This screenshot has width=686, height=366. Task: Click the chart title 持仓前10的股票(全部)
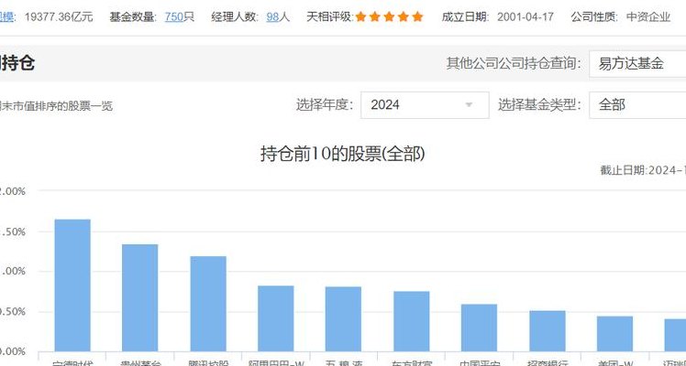(343, 154)
